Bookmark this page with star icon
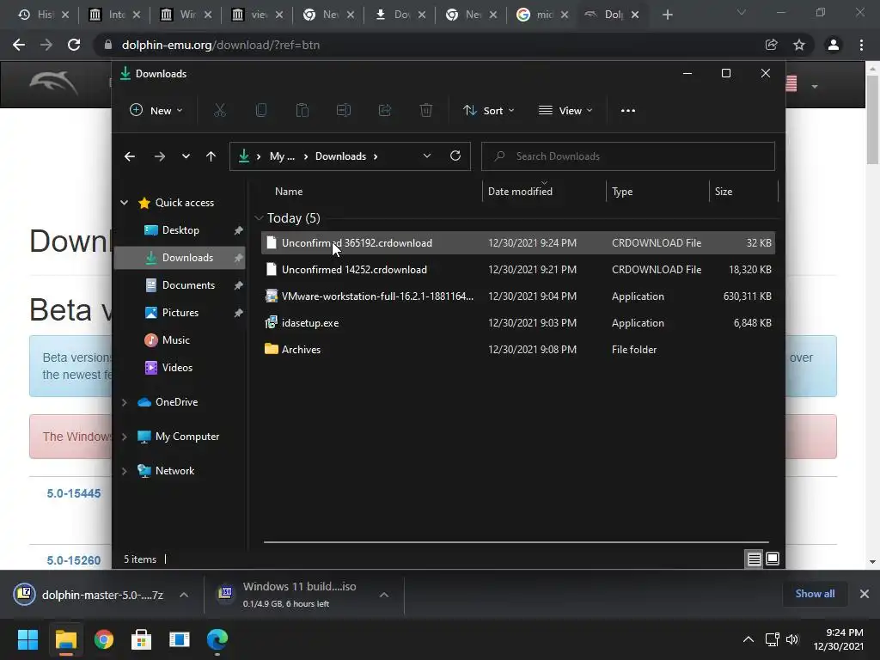 click(799, 45)
